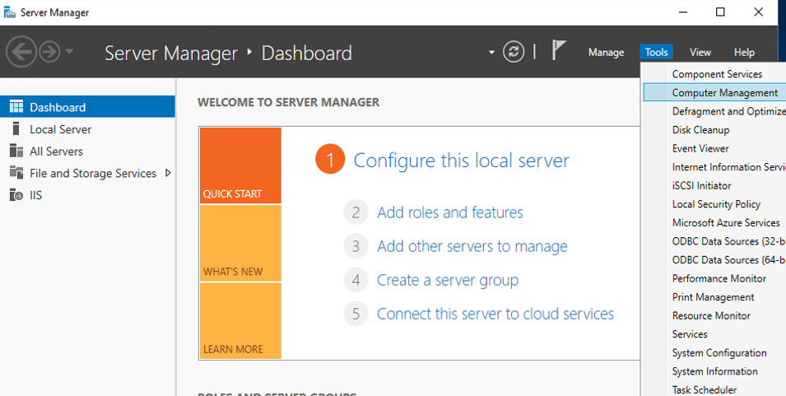Click the forward navigation arrow icon
The image size is (786, 396).
[49, 52]
